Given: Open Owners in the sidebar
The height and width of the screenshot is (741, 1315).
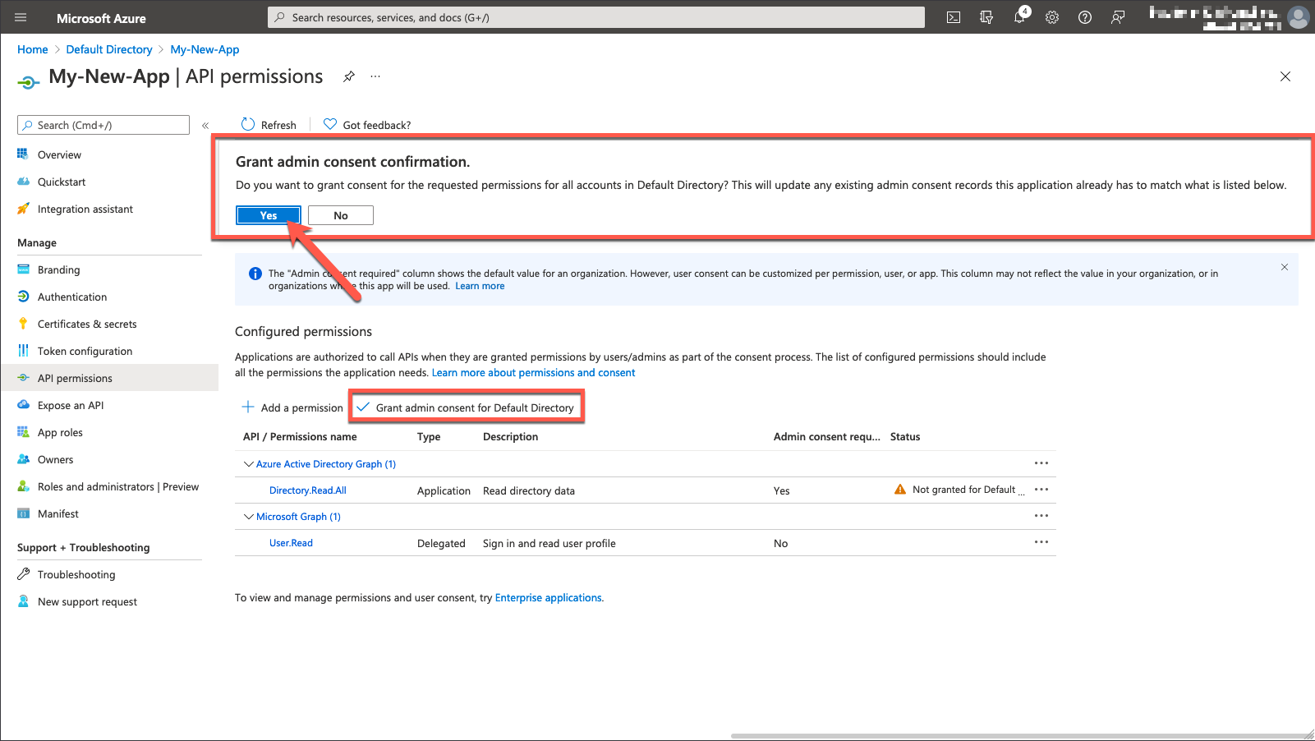Looking at the screenshot, I should pos(56,459).
